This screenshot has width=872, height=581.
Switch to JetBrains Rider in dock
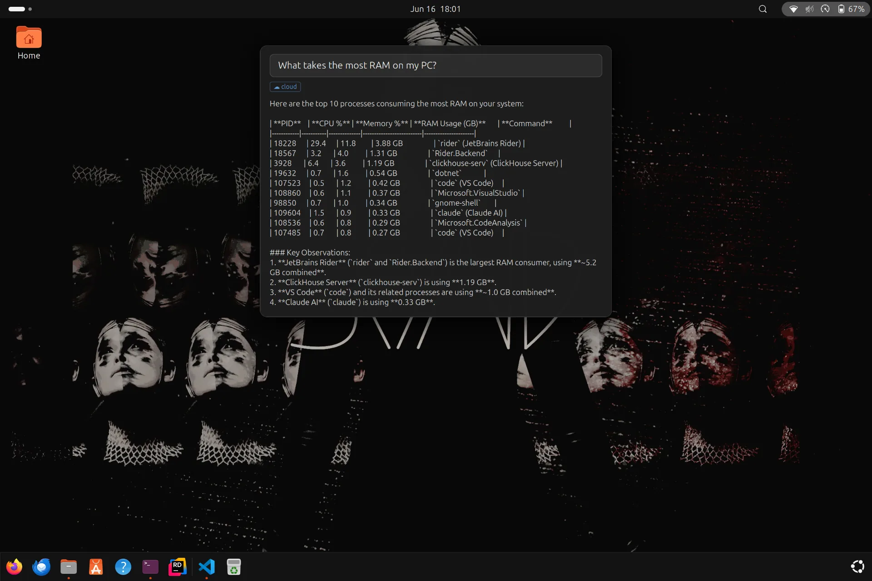tap(178, 566)
